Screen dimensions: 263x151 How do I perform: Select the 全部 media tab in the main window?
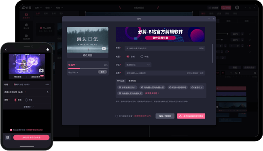point(38,13)
